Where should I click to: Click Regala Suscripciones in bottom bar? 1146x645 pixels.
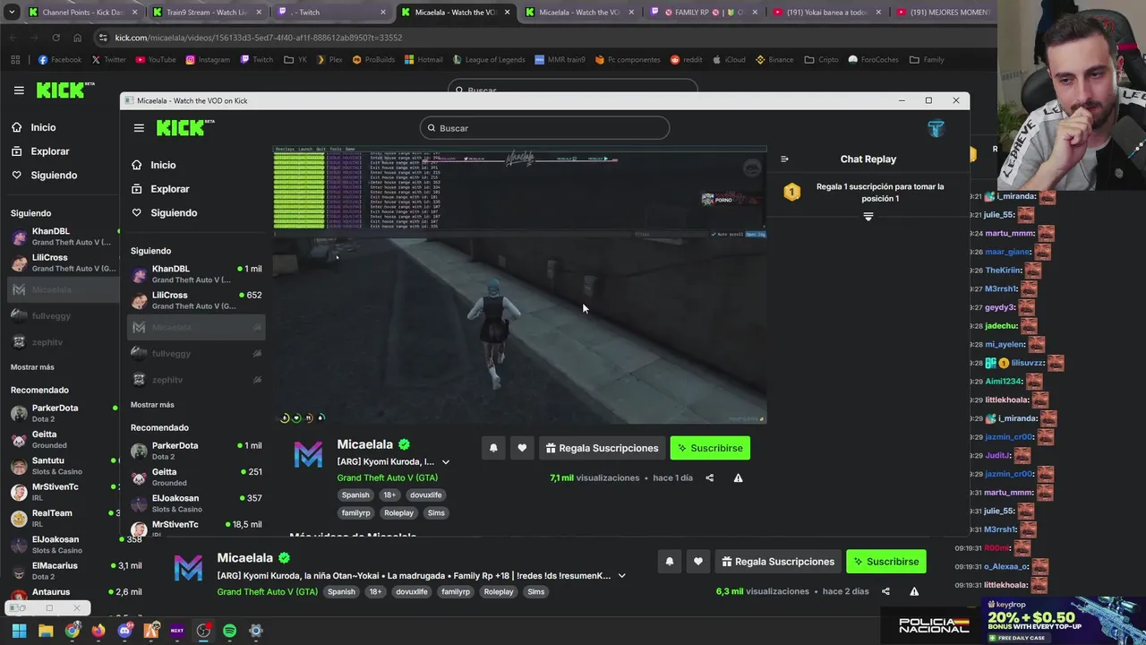coord(778,562)
